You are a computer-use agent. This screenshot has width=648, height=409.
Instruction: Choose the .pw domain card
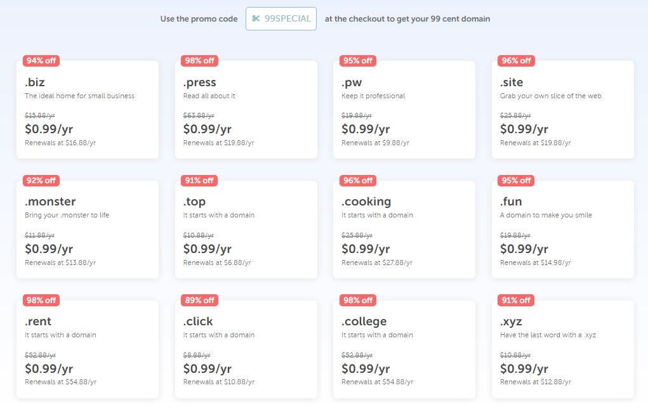404,109
